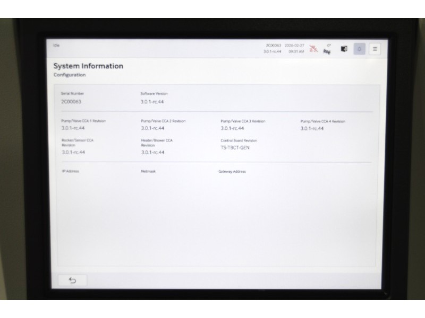The width and height of the screenshot is (425, 318).
Task: Tap the rocker angle indicator icon
Action: pos(328,49)
